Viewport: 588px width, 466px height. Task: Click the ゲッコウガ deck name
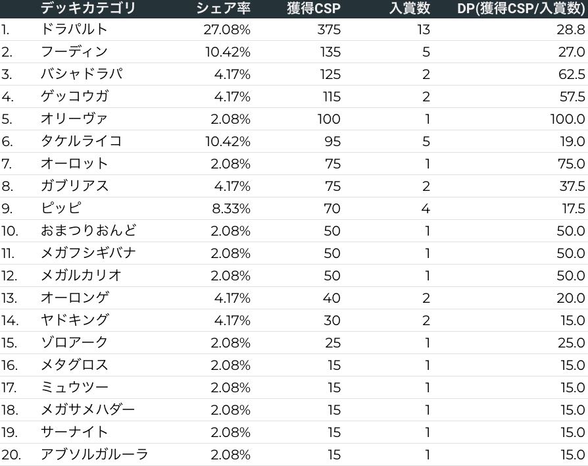coord(74,97)
